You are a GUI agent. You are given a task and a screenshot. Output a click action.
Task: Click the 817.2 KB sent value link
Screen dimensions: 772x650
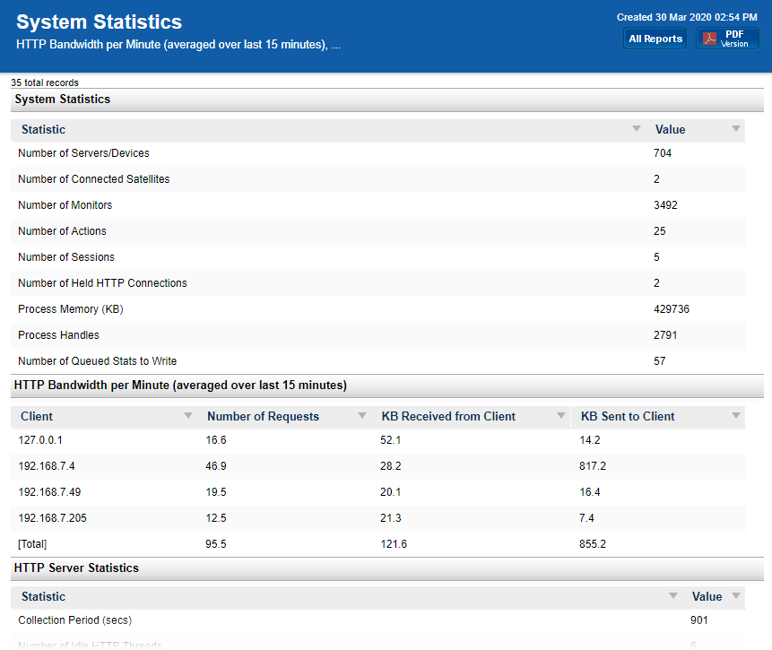point(593,466)
